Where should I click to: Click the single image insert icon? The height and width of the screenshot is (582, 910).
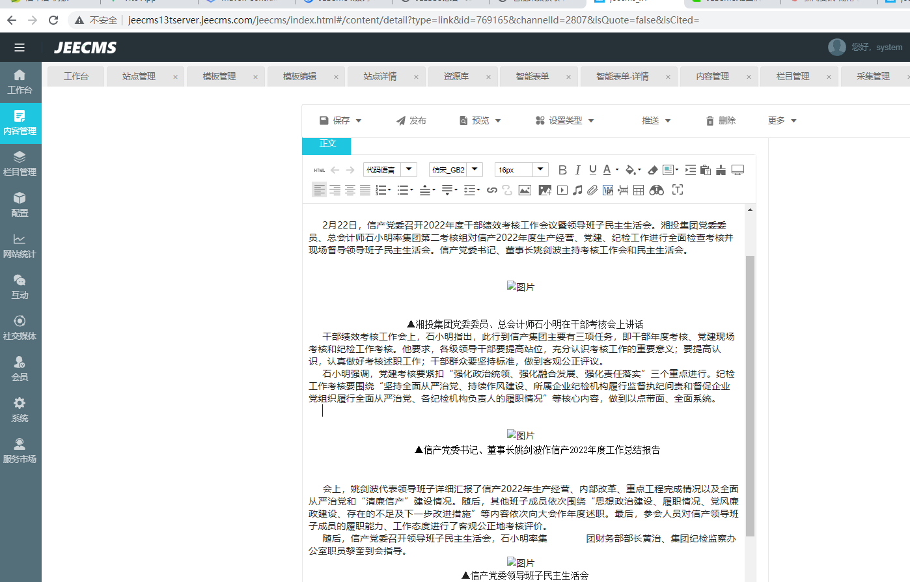(x=525, y=190)
